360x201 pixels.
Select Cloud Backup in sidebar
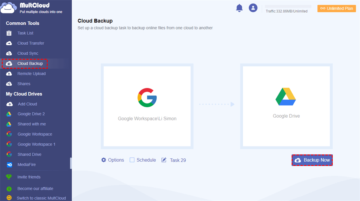pyautogui.click(x=30, y=64)
